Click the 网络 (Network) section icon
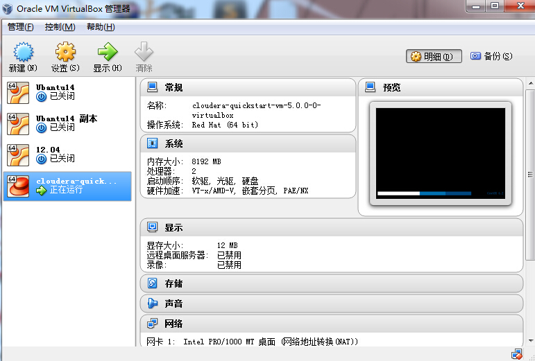Image resolution: width=535 pixels, height=361 pixels. 152,323
